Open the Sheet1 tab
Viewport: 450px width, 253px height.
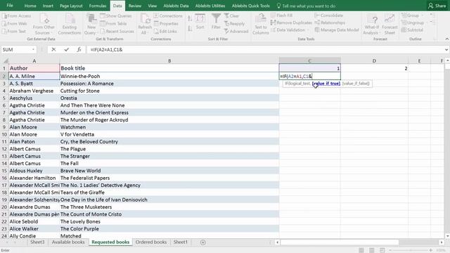[x=180, y=242]
